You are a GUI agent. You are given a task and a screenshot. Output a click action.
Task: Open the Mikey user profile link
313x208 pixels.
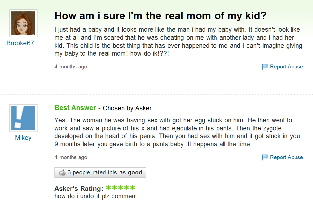[23, 138]
